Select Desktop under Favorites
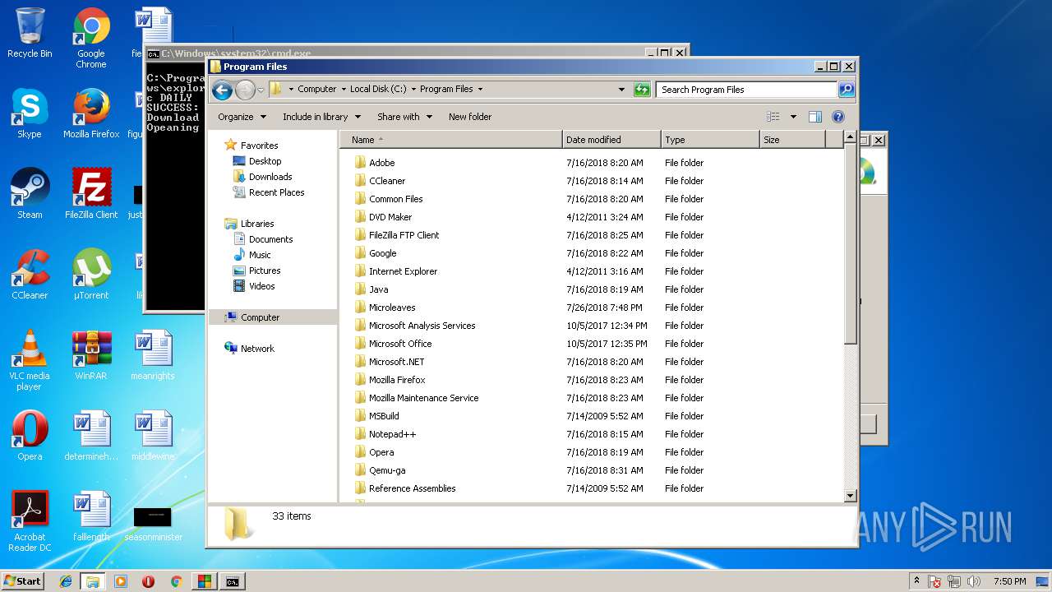Screen dimensions: 1052x592 pyautogui.click(x=265, y=161)
